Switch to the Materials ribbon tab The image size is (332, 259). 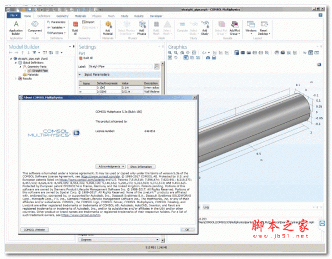(x=80, y=16)
